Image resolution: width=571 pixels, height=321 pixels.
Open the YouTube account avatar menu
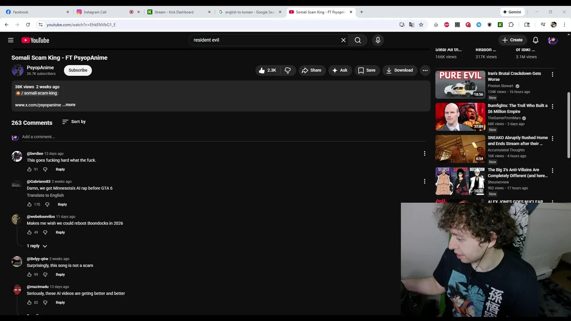coord(553,40)
